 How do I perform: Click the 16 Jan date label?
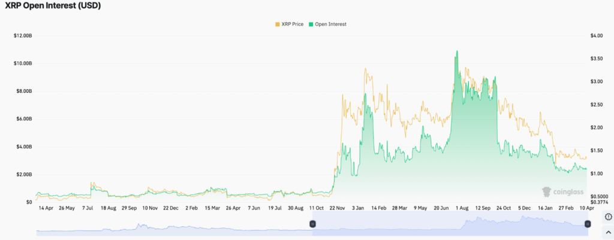pyautogui.click(x=544, y=208)
